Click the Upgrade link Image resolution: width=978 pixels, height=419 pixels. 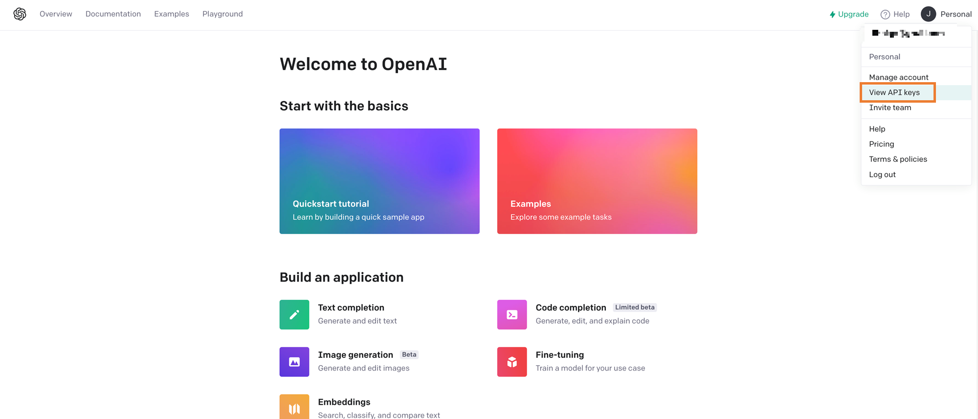click(849, 14)
